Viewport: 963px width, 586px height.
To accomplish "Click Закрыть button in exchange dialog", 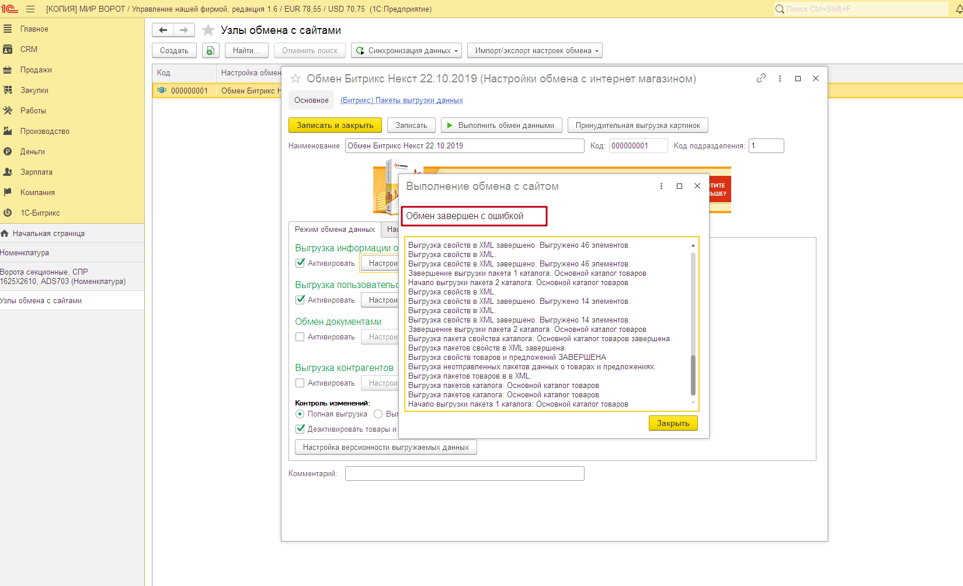I will point(673,423).
